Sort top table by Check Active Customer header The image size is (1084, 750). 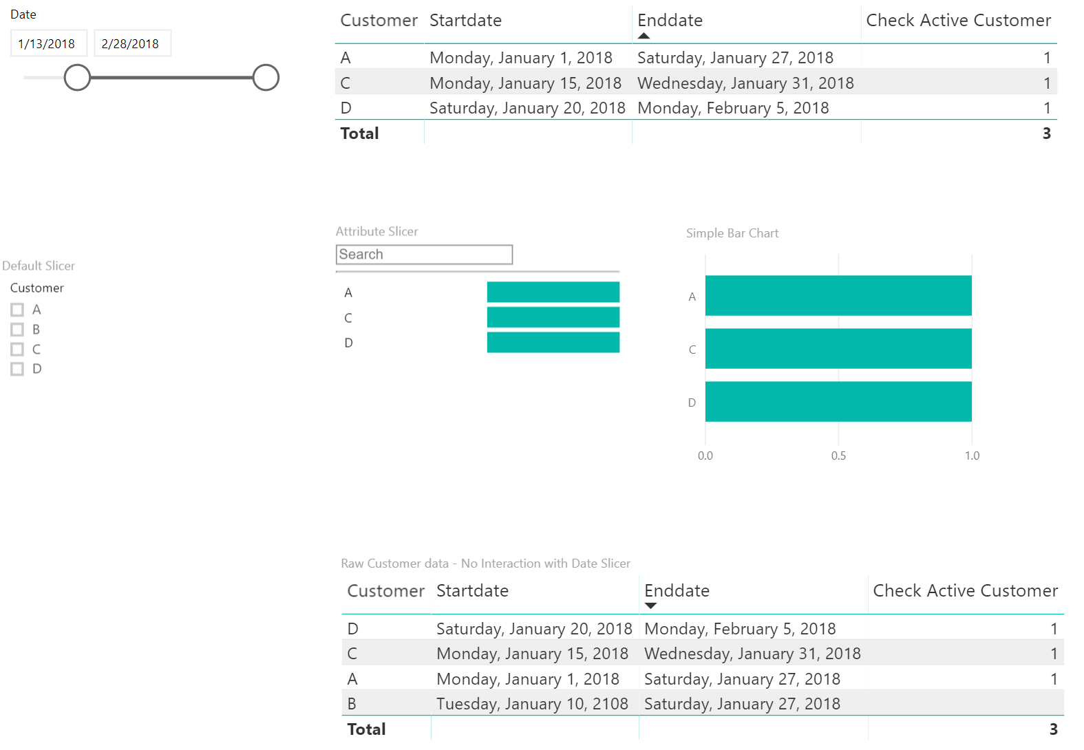click(958, 21)
